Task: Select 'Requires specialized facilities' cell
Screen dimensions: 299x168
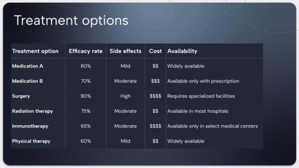Action: click(x=201, y=96)
